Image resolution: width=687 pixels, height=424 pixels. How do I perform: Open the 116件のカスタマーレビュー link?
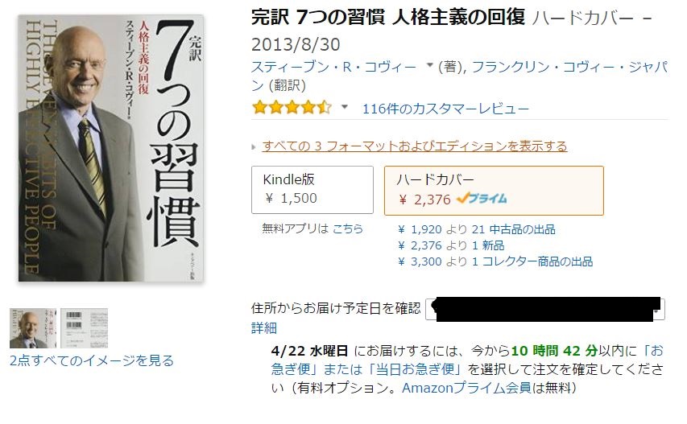445,109
